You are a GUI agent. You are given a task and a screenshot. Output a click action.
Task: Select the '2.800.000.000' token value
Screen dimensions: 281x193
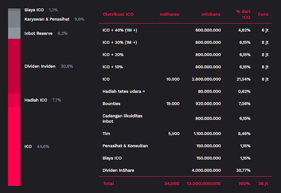pyautogui.click(x=206, y=79)
